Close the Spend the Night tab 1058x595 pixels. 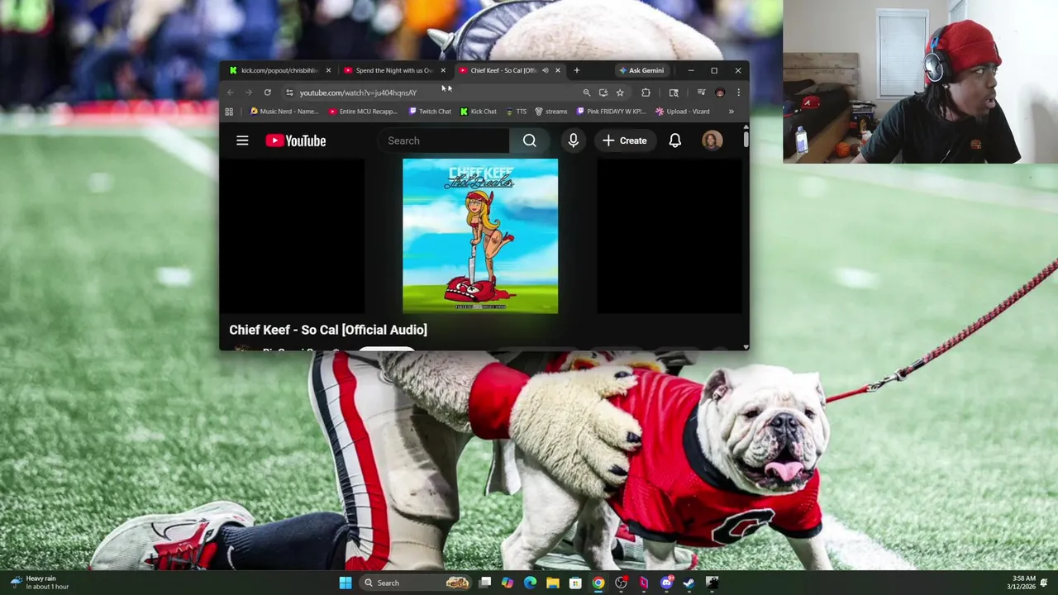pyautogui.click(x=443, y=70)
